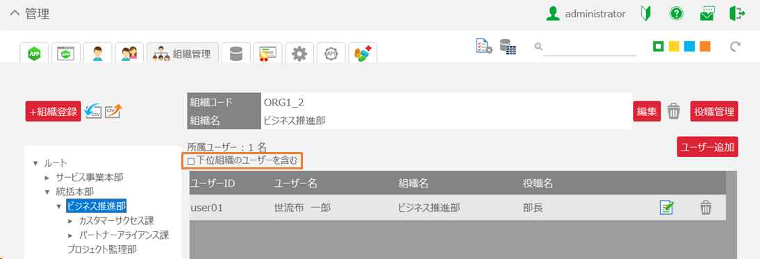
Task: Open the administrator user profile
Action: point(586,14)
